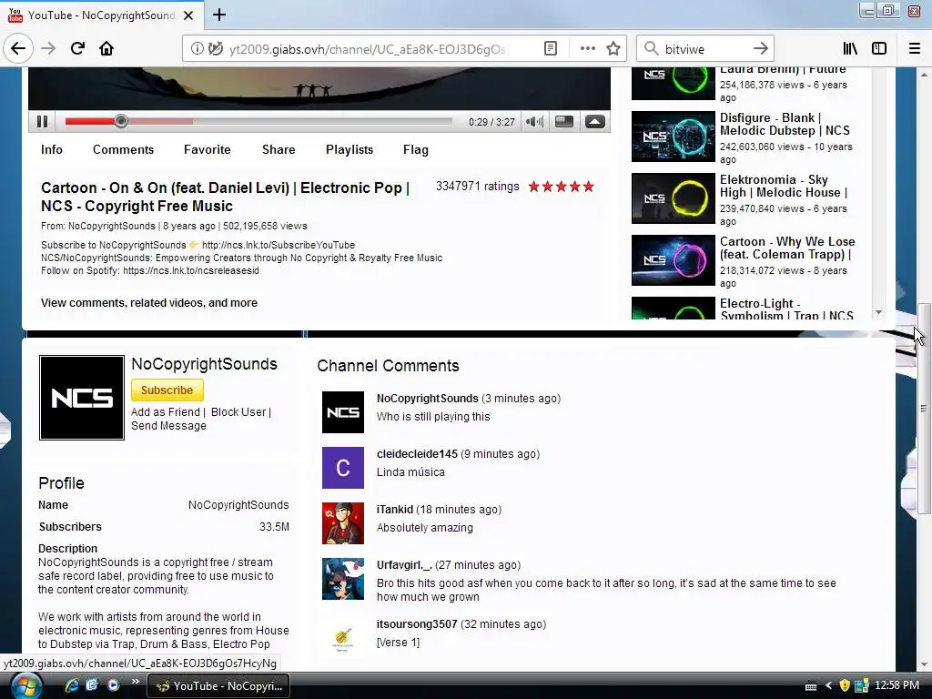Open the ncs.lnk.to/SubscribeYouTube link
The image size is (932, 699).
point(279,245)
